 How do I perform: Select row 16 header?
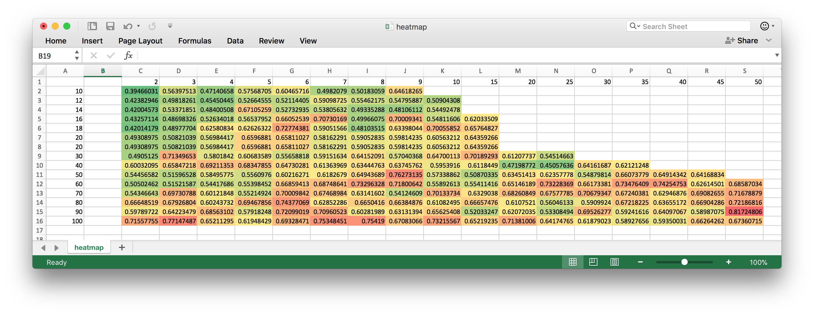click(39, 221)
